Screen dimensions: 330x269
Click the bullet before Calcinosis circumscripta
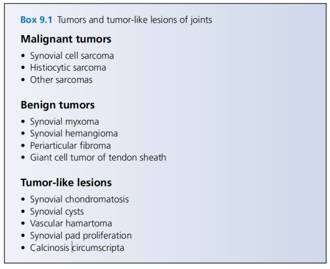click(x=23, y=248)
